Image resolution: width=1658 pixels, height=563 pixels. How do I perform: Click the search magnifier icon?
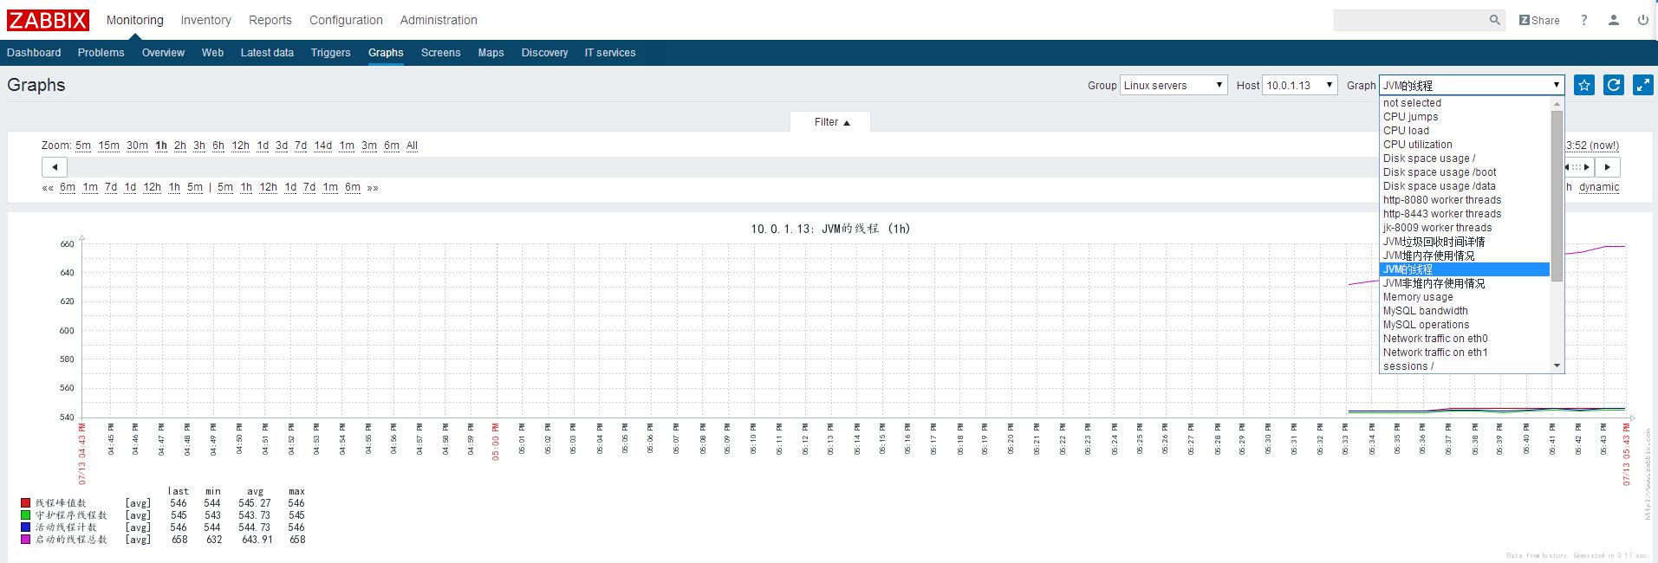pyautogui.click(x=1495, y=20)
